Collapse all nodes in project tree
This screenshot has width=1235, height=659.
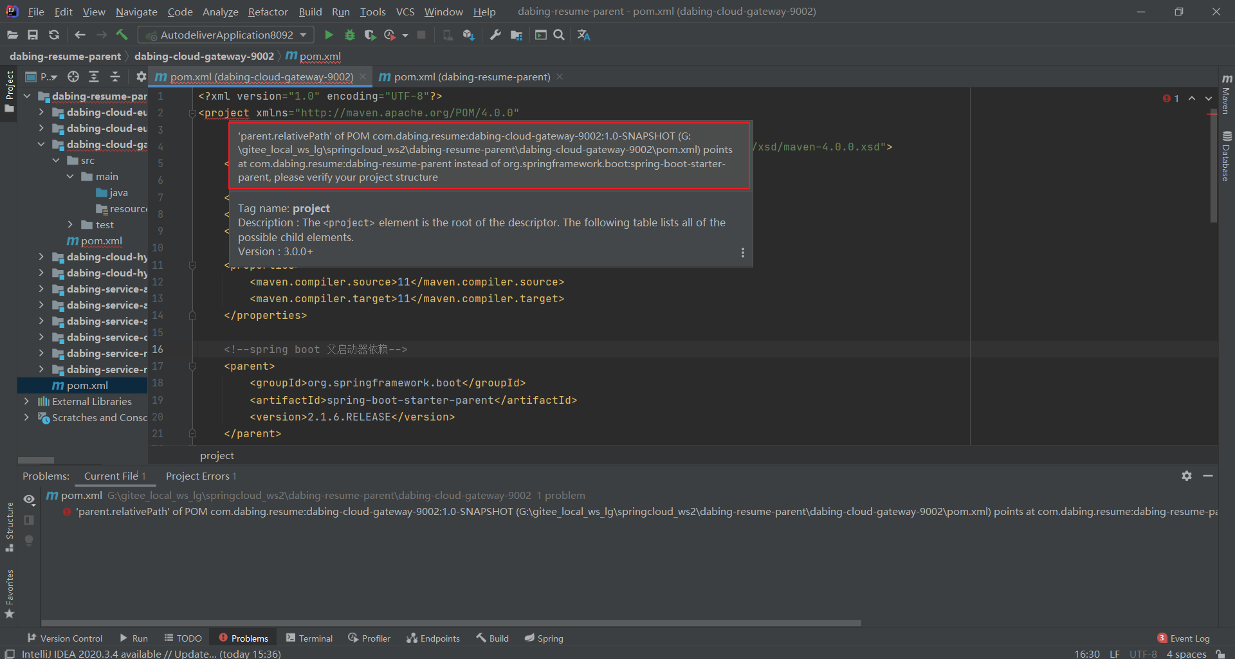(x=115, y=77)
